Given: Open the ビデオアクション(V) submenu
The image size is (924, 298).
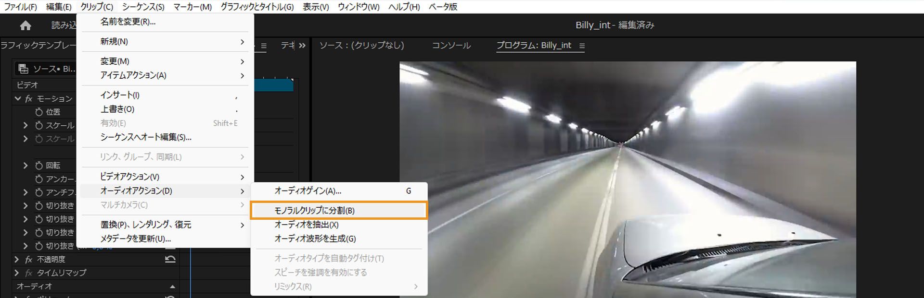Looking at the screenshot, I should [x=165, y=177].
